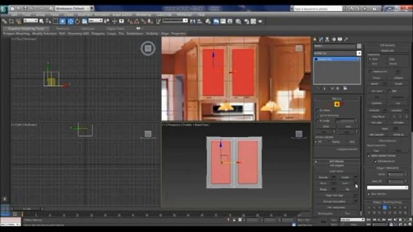Activate the Select Object tool

click(41, 21)
